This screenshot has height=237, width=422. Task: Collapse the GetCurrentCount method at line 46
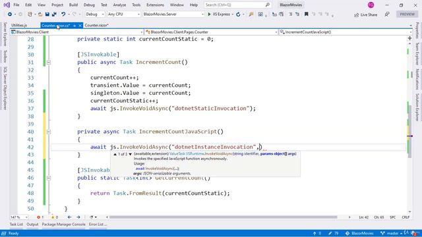click(49, 178)
